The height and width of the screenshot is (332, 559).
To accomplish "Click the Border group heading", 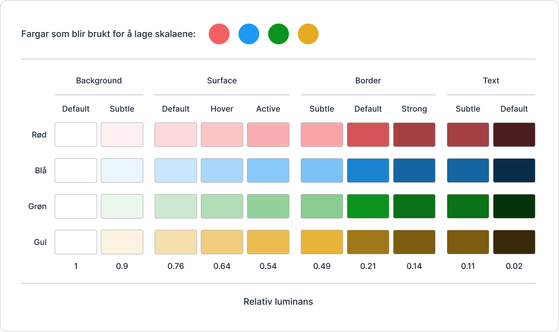I will tap(368, 81).
